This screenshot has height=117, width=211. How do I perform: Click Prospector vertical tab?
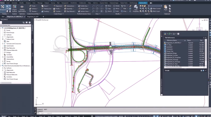point(32,28)
